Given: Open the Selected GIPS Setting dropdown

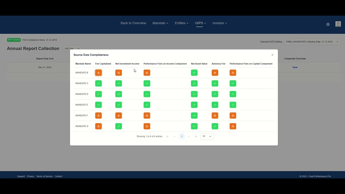Looking at the screenshot, I should coord(313,42).
